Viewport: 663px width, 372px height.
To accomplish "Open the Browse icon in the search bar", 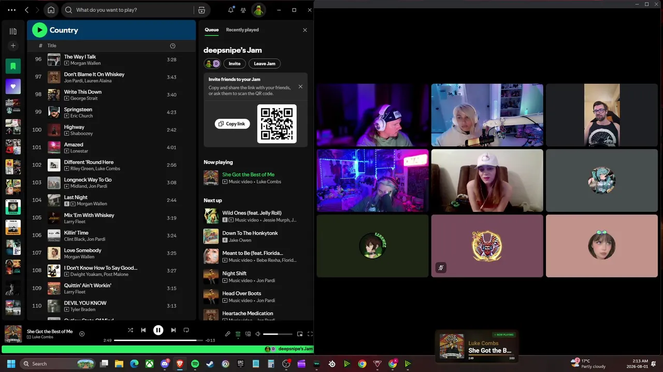I will [201, 10].
